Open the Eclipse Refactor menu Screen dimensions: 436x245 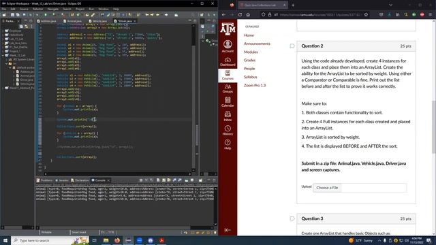38,9
